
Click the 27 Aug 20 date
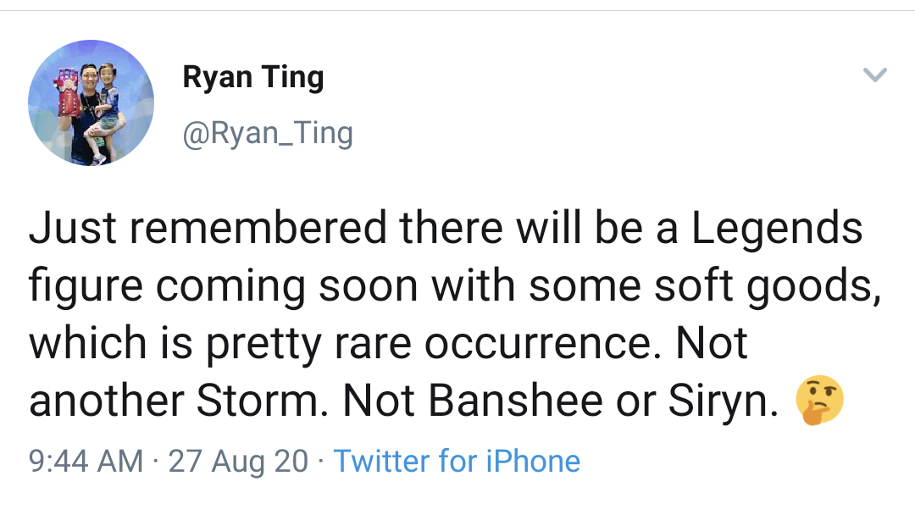(x=238, y=462)
